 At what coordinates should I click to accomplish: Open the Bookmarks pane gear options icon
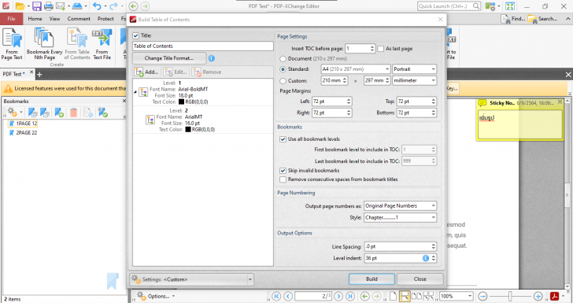pos(13,113)
